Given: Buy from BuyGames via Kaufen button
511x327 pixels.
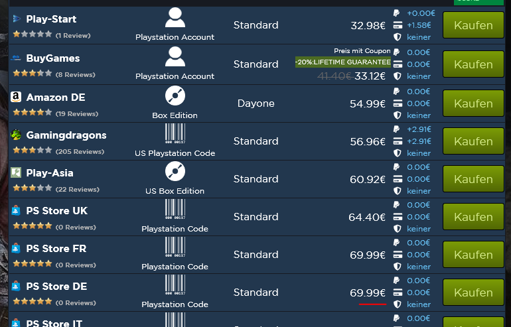Looking at the screenshot, I should (x=473, y=64).
